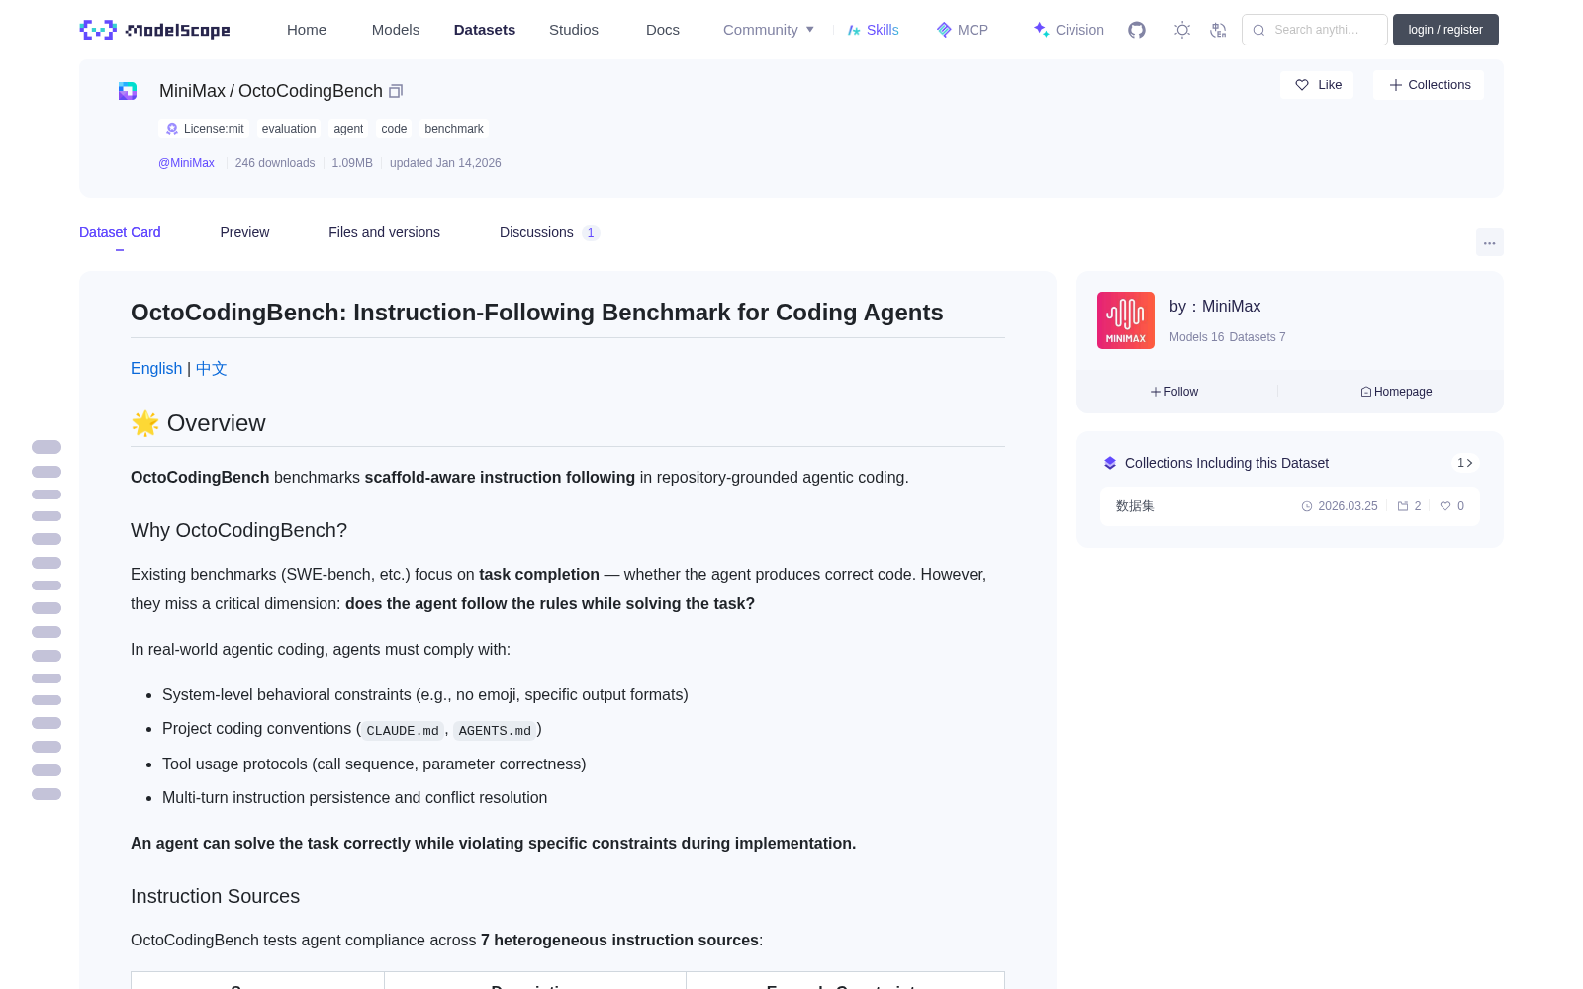Viewport: 1583px width, 989px height.
Task: Visit the MiniMax Homepage button
Action: click(1396, 392)
